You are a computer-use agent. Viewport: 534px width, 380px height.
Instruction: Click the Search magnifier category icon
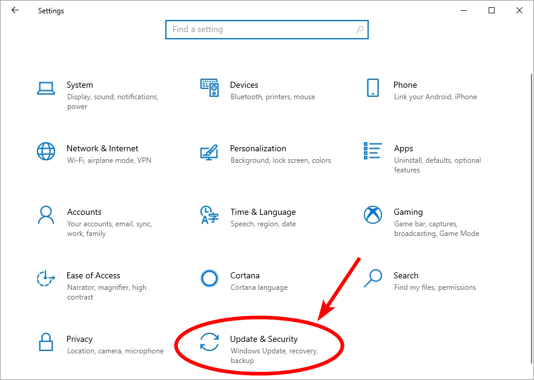click(373, 278)
